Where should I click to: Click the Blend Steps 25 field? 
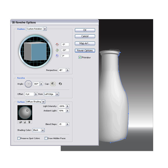(62, 124)
